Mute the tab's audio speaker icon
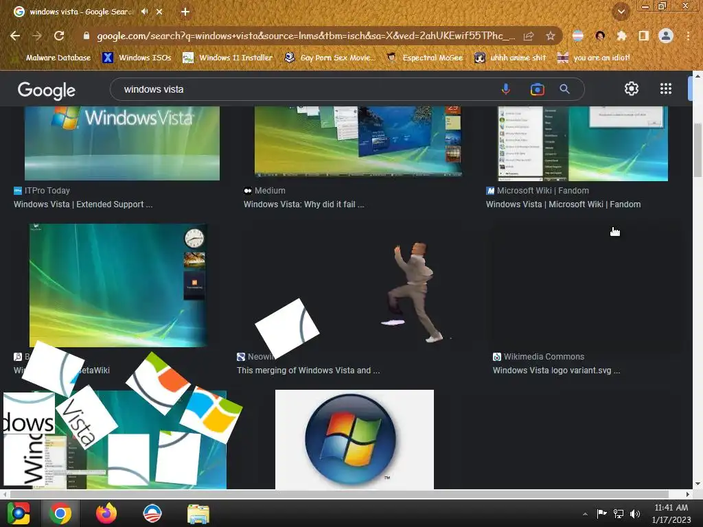Screen dimensions: 703x527 [x=144, y=12]
